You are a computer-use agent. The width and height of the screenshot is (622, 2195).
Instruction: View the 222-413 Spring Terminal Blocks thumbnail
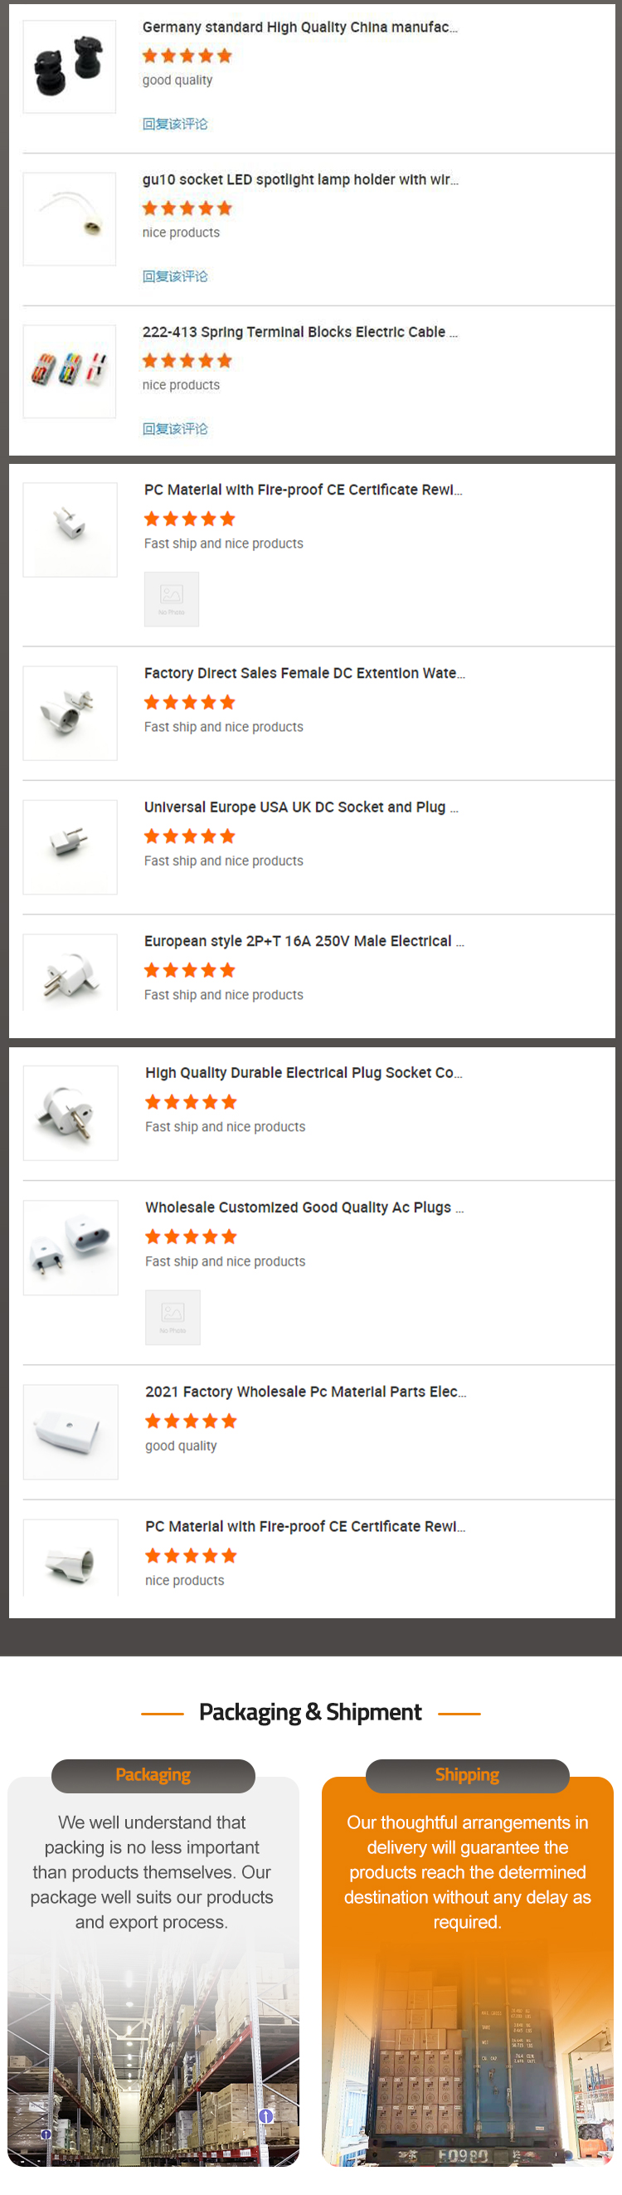click(69, 372)
